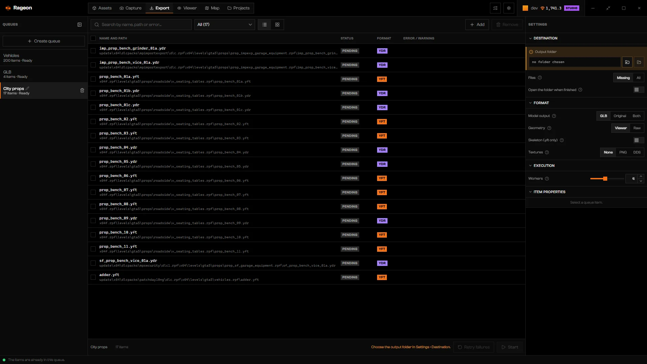Delete the City props queue

(x=82, y=90)
